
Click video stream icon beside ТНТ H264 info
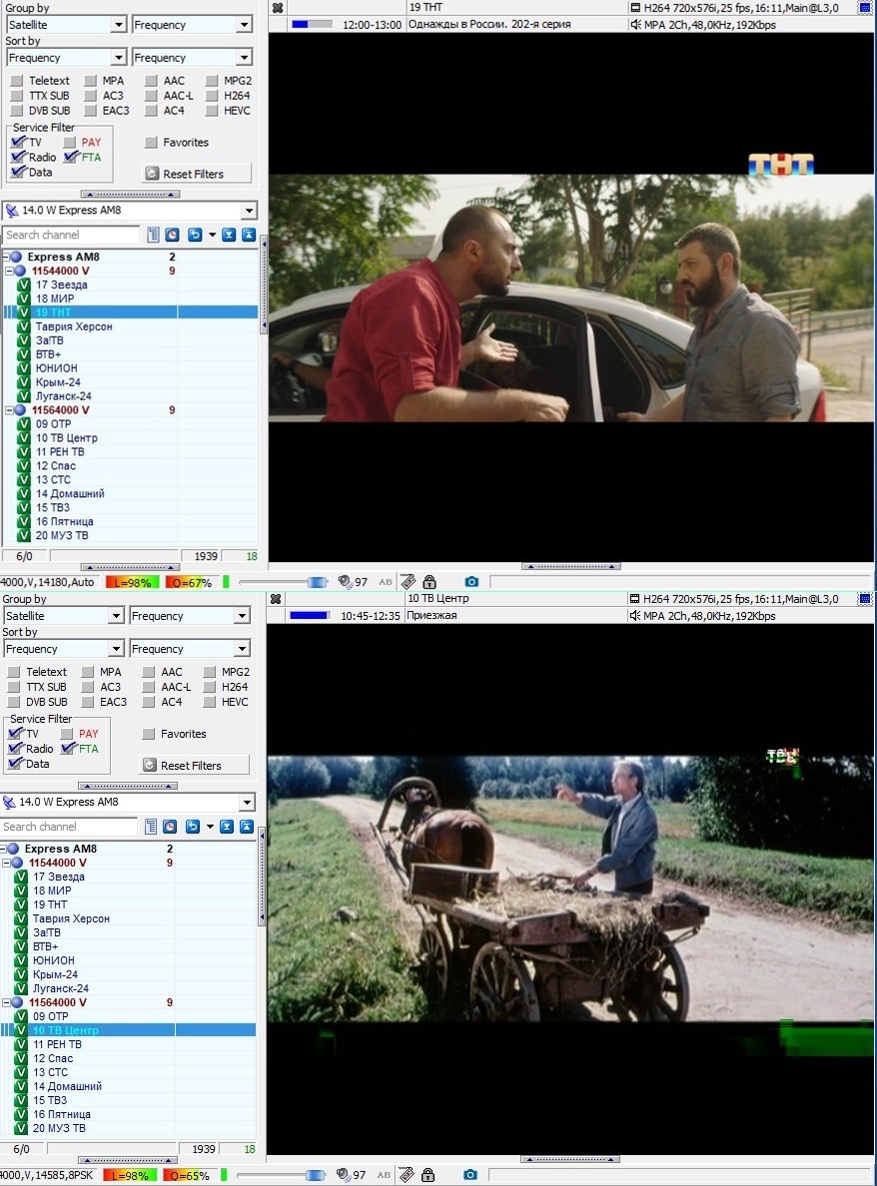tap(635, 8)
